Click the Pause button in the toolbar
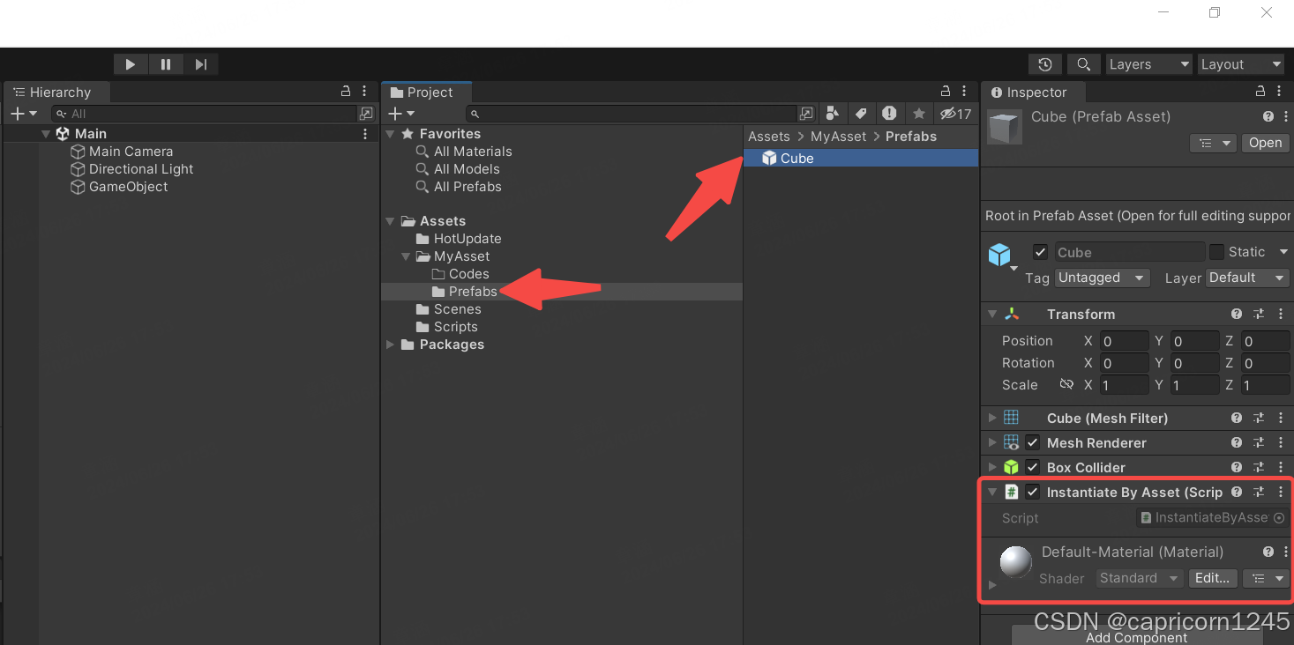 (x=166, y=64)
